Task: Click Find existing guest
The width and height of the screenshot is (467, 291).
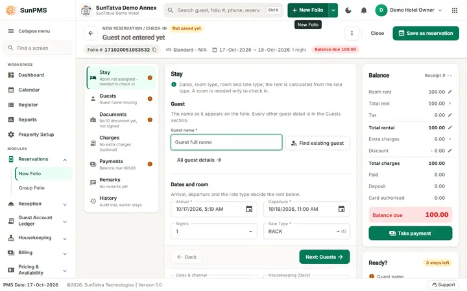Action: [x=317, y=143]
